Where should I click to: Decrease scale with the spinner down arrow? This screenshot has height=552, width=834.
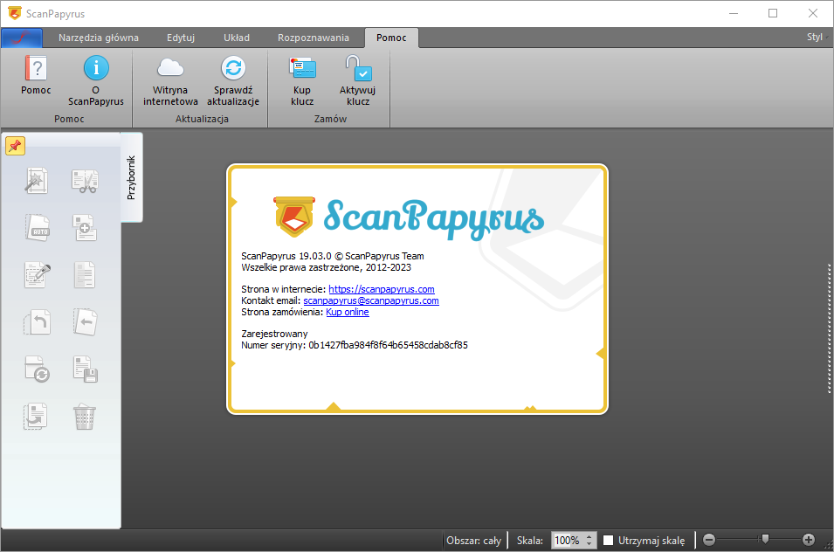pos(589,544)
